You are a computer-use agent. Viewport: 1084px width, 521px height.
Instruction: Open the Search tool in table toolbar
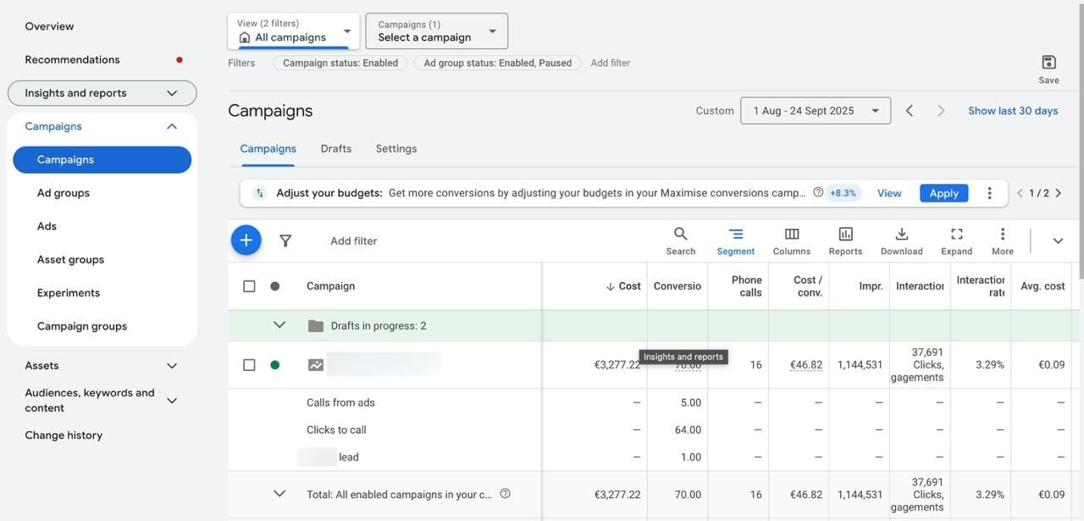680,241
